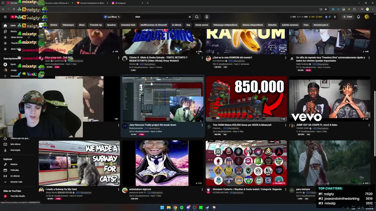Select the Videojuegos chip
This screenshot has width=376, height=211.
[68, 25]
